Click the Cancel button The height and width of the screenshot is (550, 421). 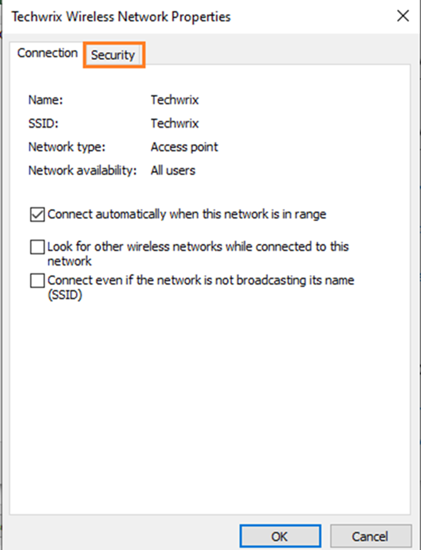370,536
